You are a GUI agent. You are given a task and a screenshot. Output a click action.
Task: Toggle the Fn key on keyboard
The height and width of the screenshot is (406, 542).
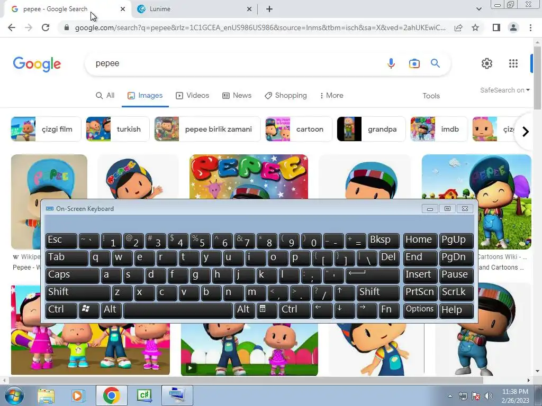click(x=389, y=310)
